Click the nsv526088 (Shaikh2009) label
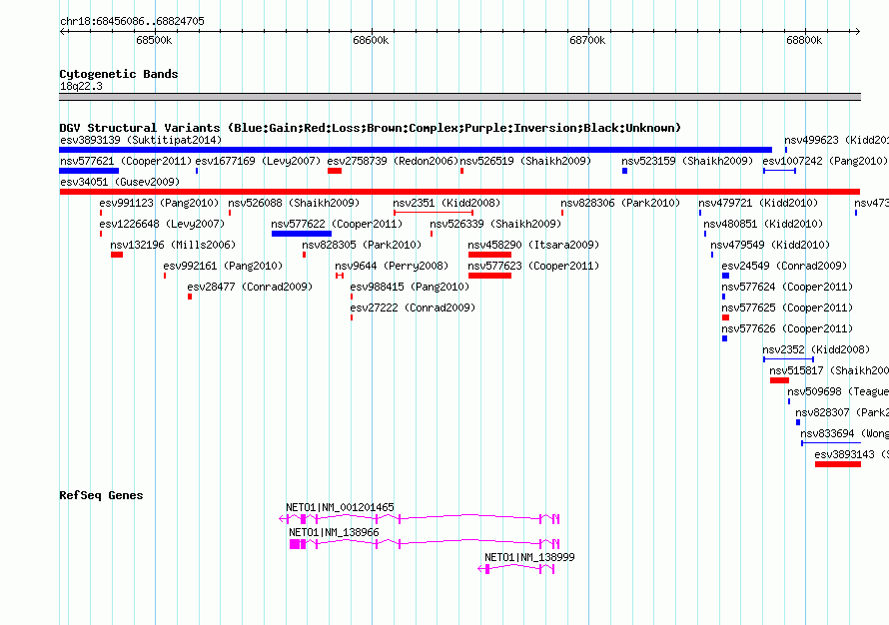Image resolution: width=889 pixels, height=625 pixels. (294, 203)
